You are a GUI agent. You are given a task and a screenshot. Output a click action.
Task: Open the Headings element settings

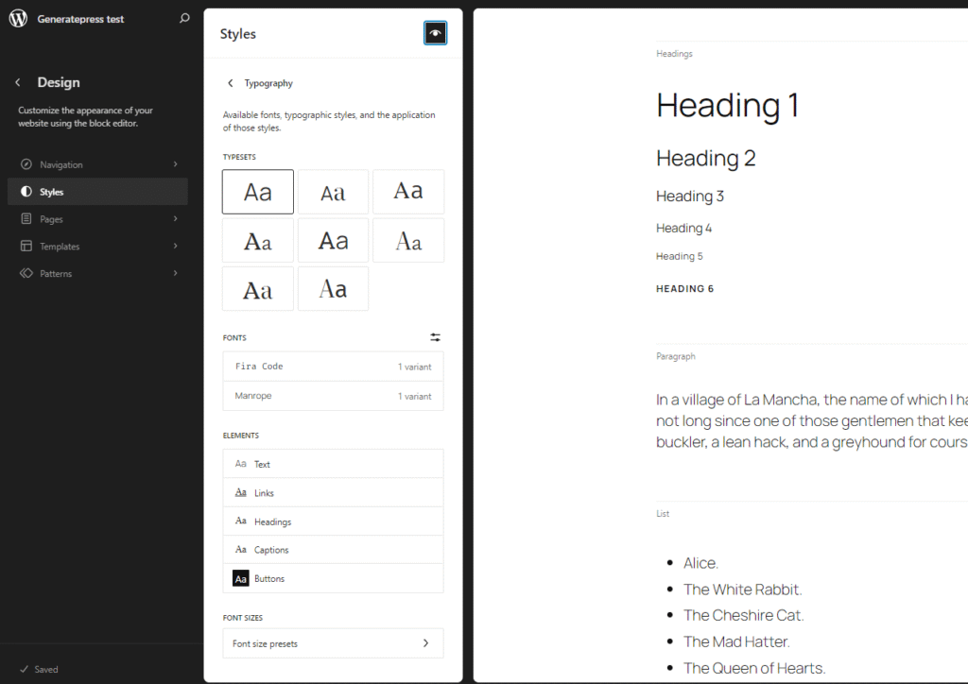pyautogui.click(x=333, y=522)
